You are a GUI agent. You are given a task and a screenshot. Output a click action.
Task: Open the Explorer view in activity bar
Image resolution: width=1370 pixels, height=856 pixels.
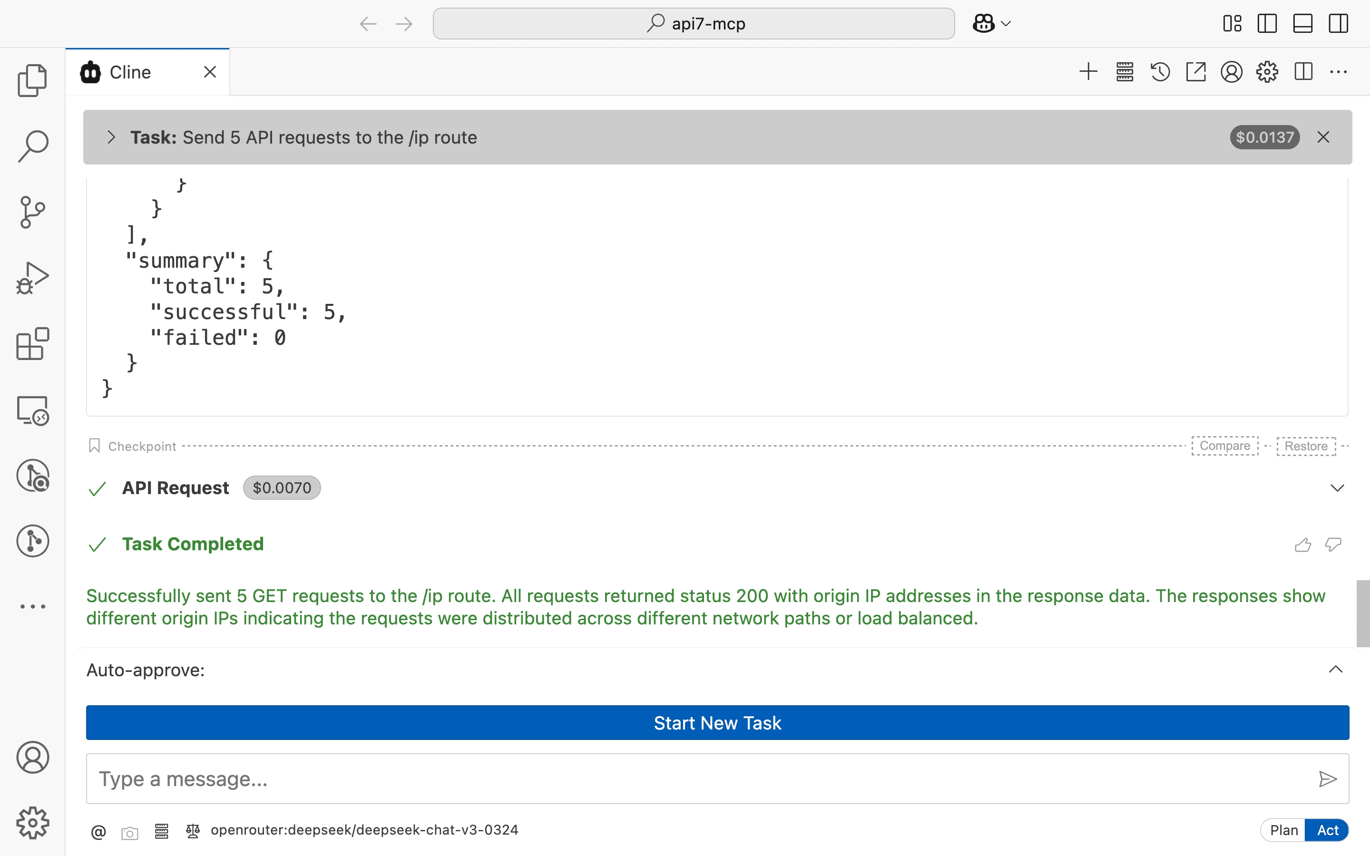32,80
